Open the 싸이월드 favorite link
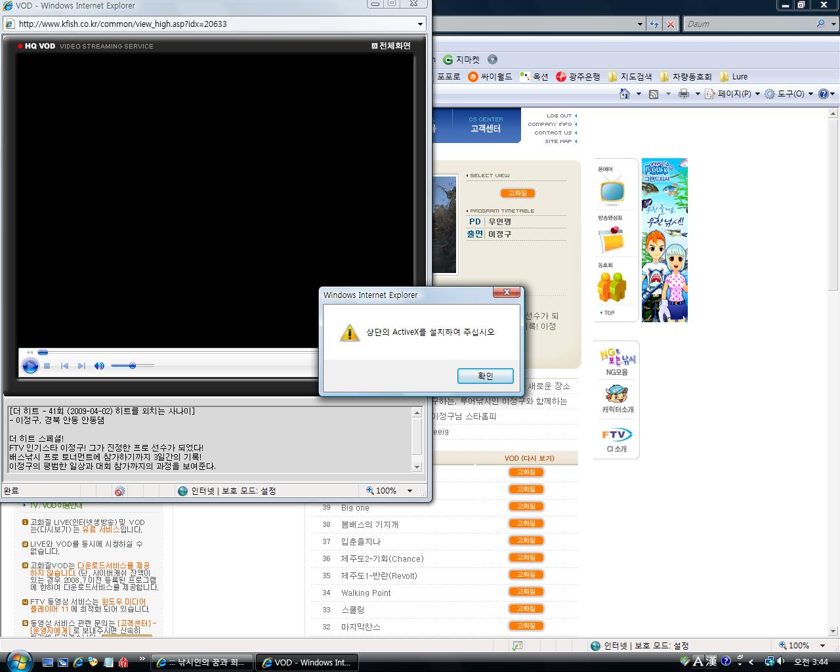Screen dimensions: 840x672 point(490,77)
